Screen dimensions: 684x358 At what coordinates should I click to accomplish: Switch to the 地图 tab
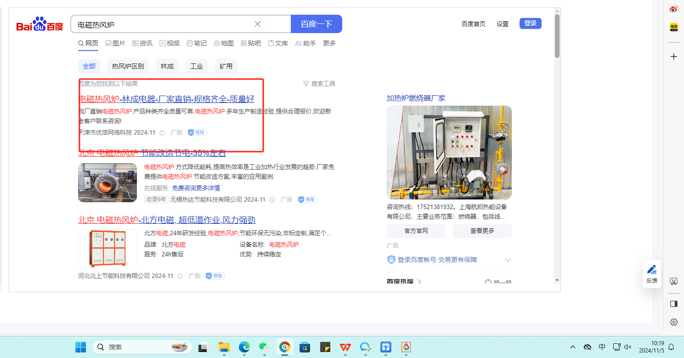coord(224,43)
